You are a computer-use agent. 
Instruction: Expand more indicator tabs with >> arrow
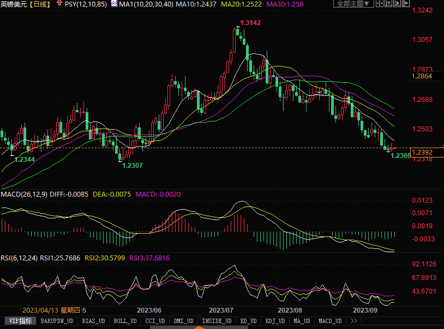click(x=353, y=321)
